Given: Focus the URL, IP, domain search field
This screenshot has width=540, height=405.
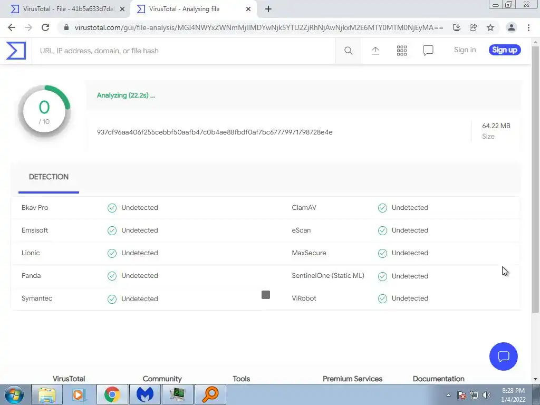Looking at the screenshot, I should tap(183, 51).
